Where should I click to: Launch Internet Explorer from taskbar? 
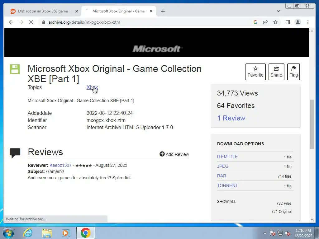point(28,233)
